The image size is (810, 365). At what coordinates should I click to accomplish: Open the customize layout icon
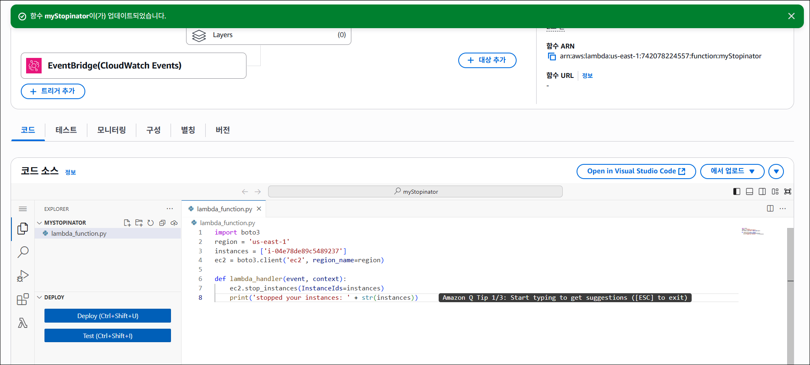[775, 192]
